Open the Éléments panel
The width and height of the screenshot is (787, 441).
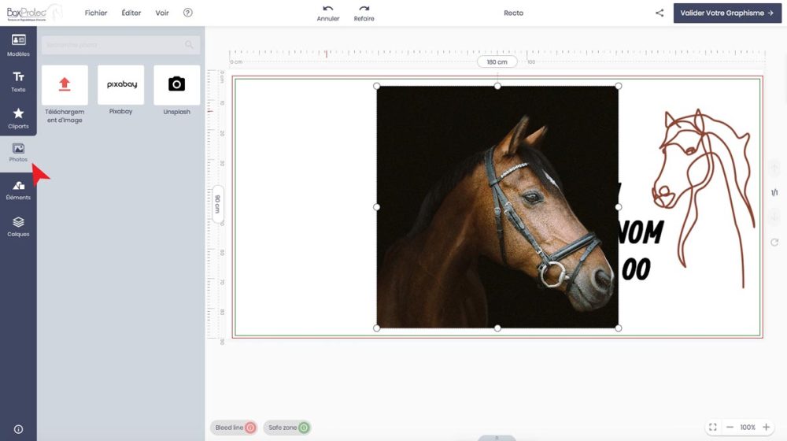coord(18,190)
